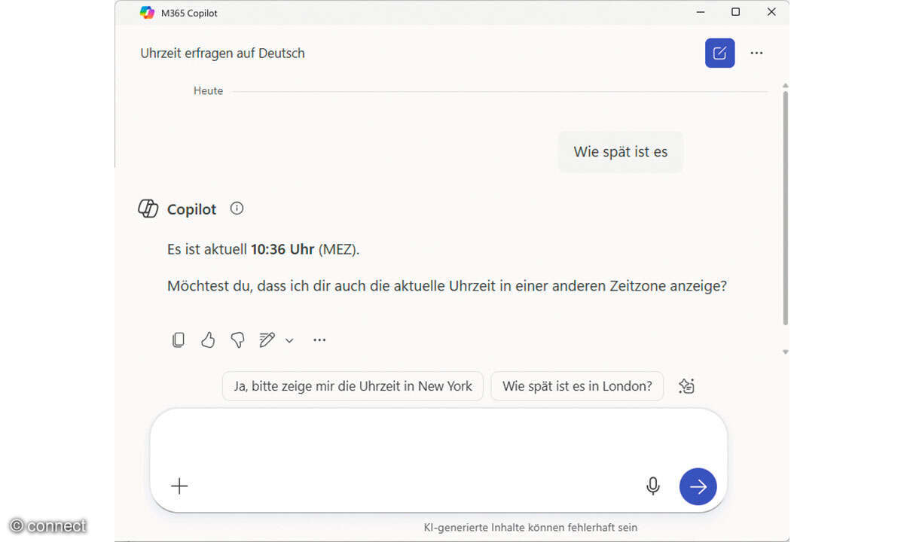Open a new chat with the pencil icon

(719, 53)
